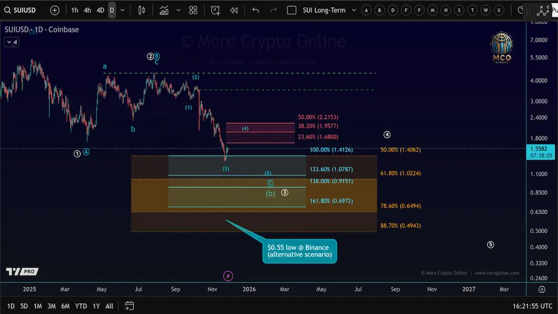
Task: Open the SUIUSD symbol search
Action: pyautogui.click(x=22, y=10)
